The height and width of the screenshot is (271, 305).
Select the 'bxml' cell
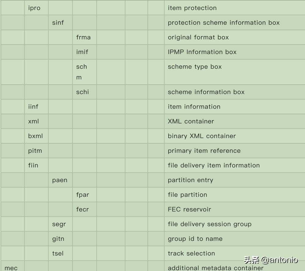[x=35, y=136]
